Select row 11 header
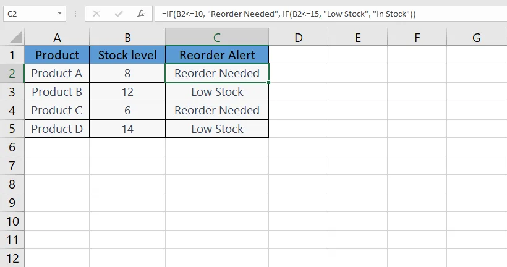This screenshot has height=267, width=507. (12, 240)
